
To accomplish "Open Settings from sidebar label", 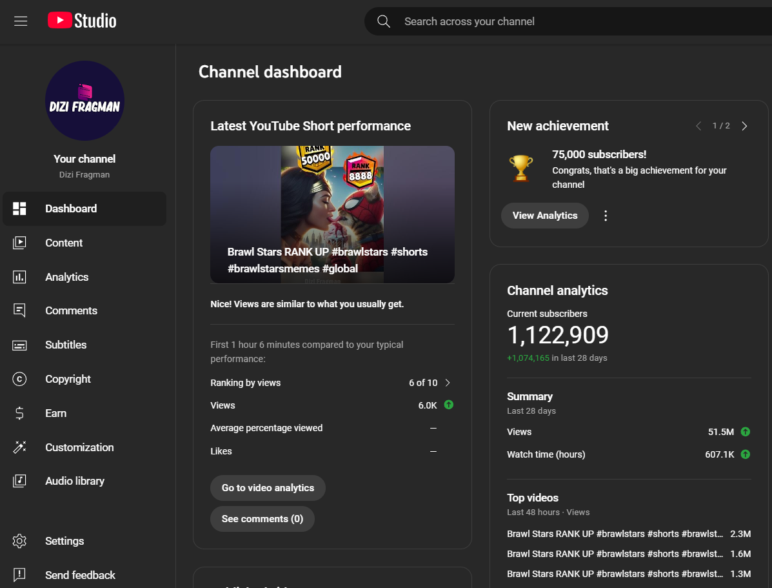I will tap(64, 541).
